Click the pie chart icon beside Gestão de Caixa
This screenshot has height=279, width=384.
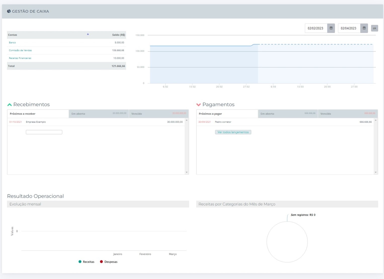point(9,11)
